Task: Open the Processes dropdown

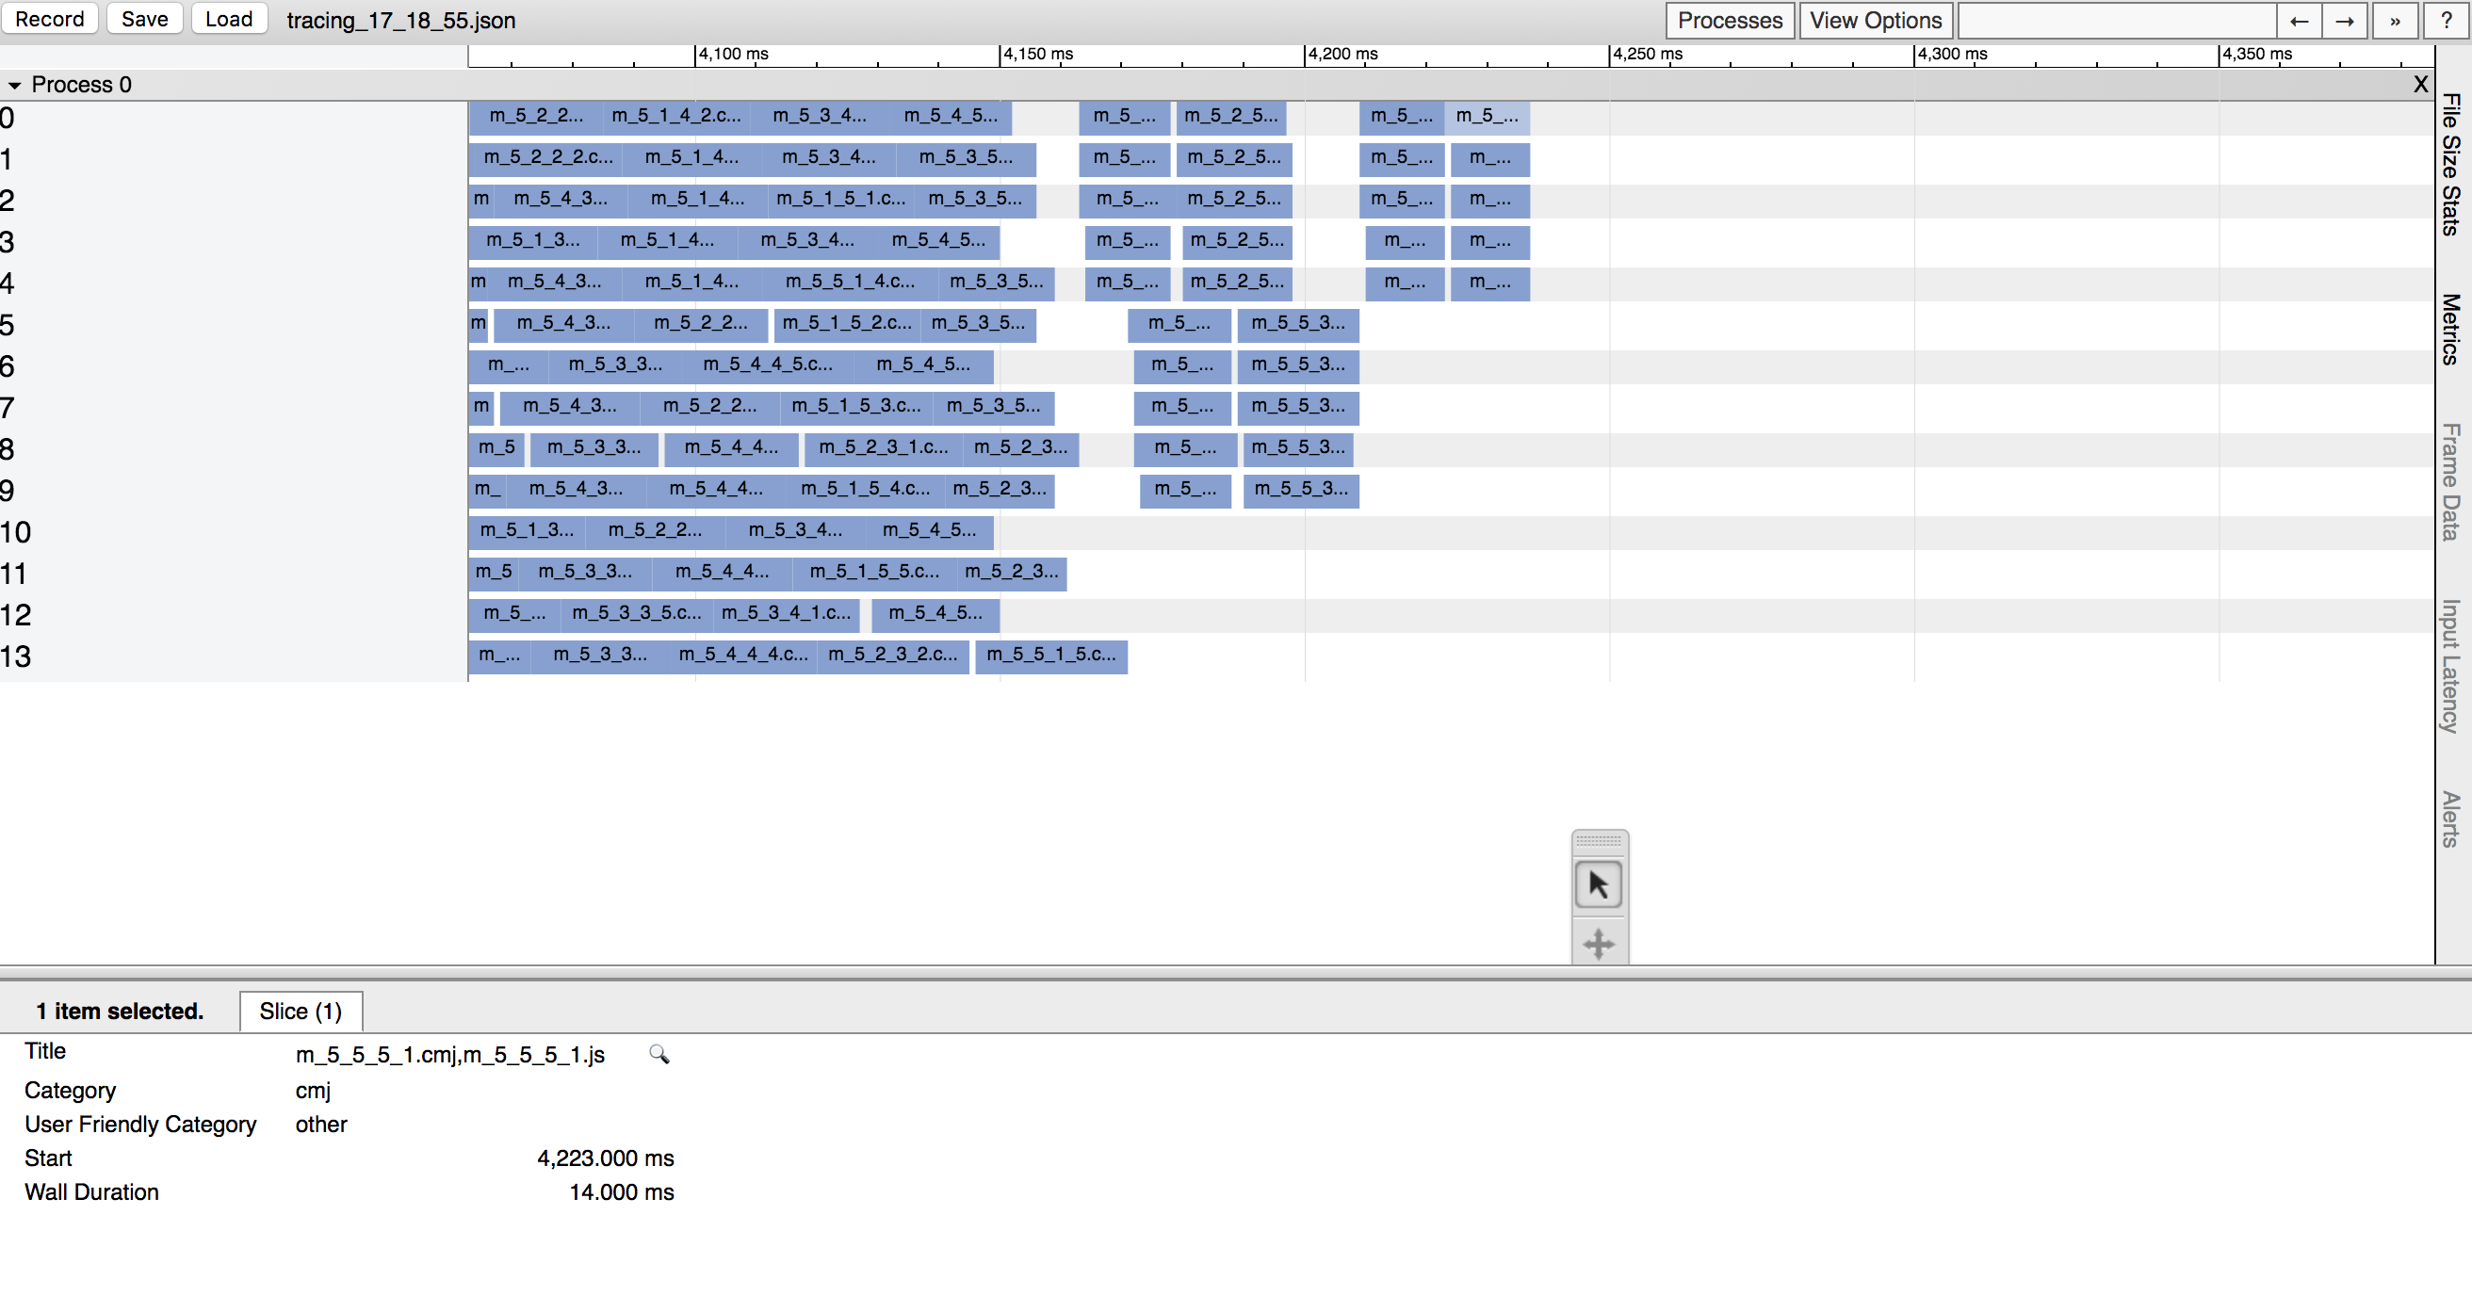Action: (1730, 20)
